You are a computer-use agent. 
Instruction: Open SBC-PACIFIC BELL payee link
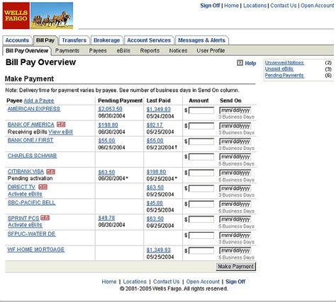32,203
